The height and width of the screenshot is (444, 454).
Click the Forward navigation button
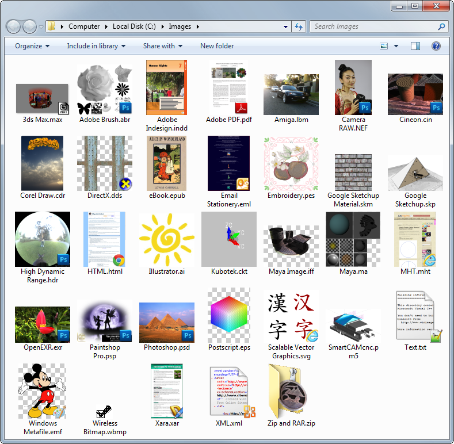click(x=29, y=26)
